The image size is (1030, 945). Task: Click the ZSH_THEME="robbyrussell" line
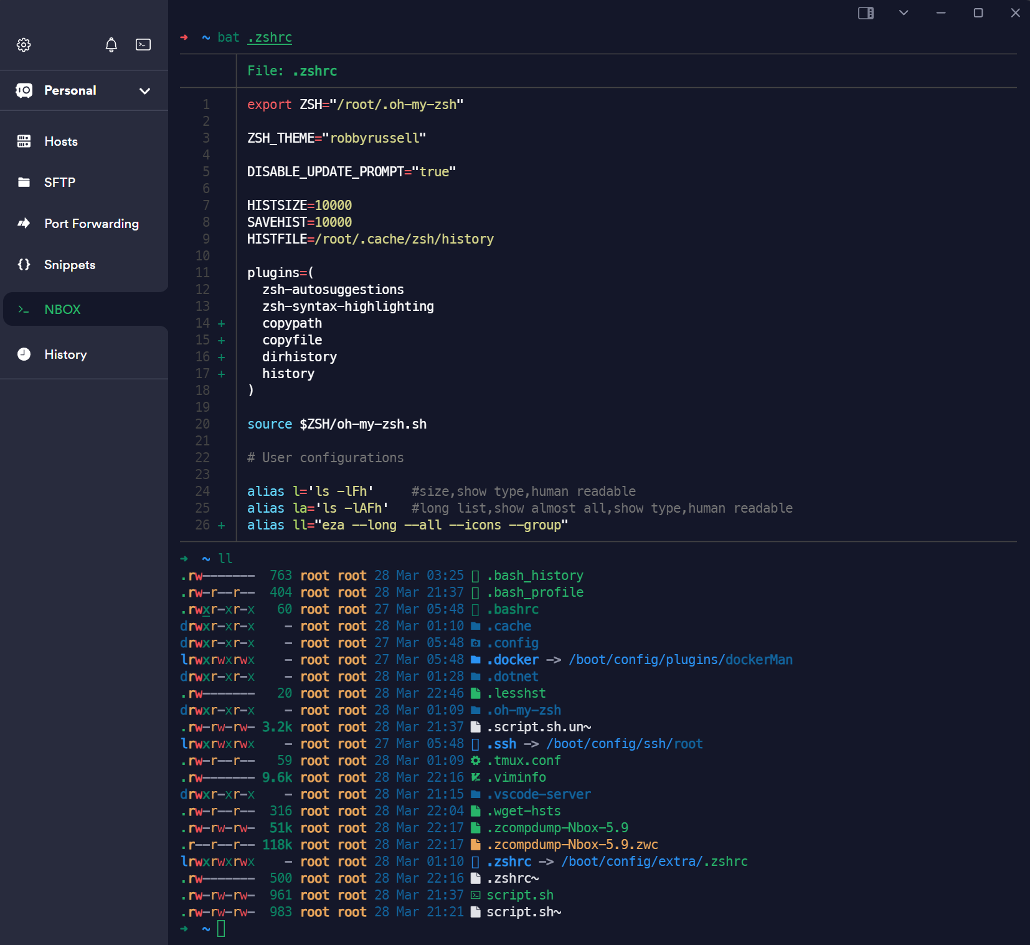337,138
